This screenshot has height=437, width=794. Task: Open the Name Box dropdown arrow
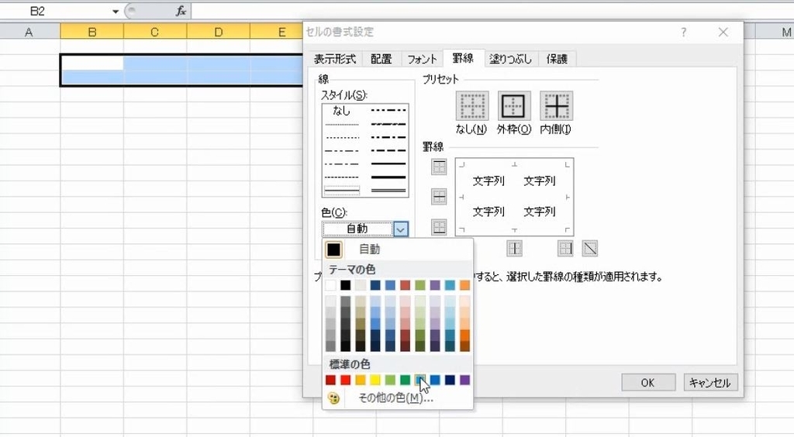116,12
